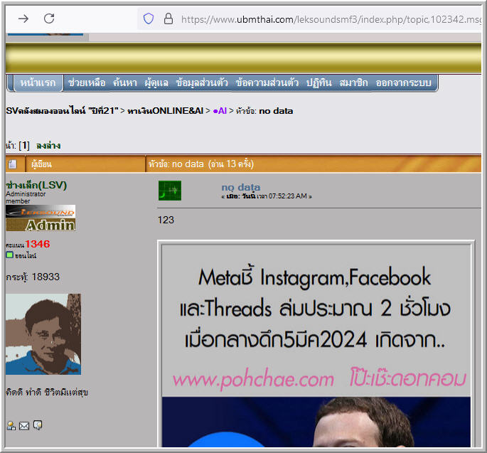487x453 pixels.
Task: Send email via the envelope icon
Action: pos(24,426)
